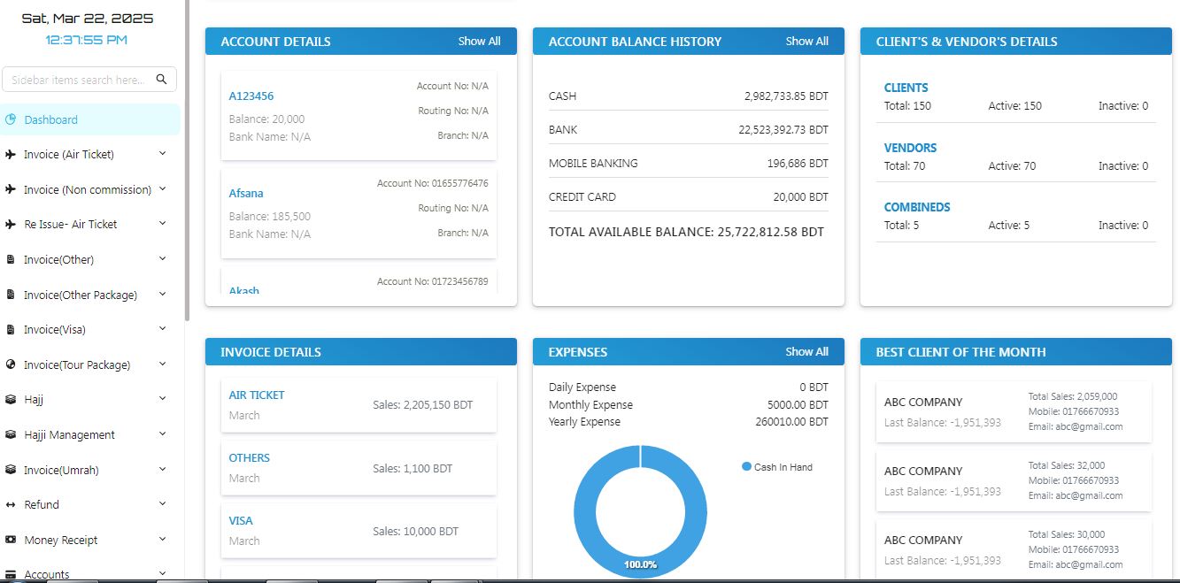Click the Accounts sidebar icon

(x=11, y=574)
